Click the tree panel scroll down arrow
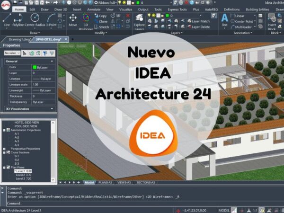The image size is (284, 213). click(x=53, y=180)
